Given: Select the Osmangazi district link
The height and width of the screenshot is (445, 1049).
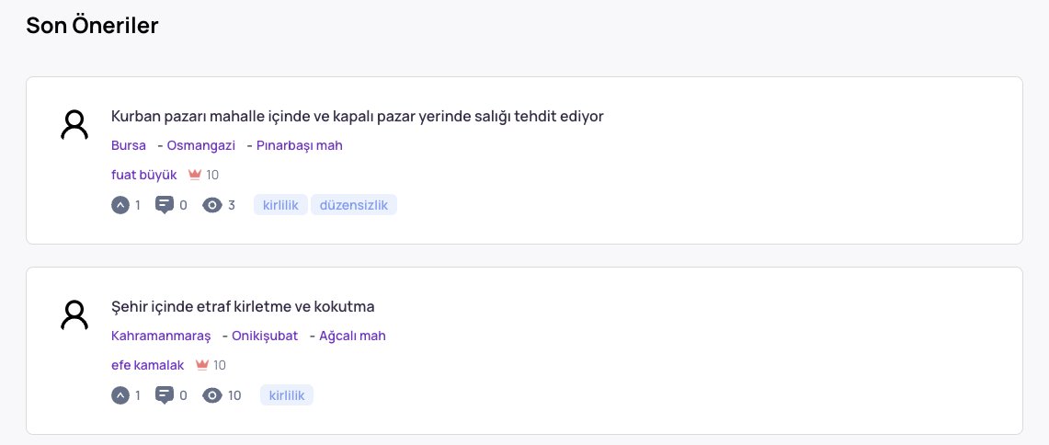Looking at the screenshot, I should coord(200,145).
